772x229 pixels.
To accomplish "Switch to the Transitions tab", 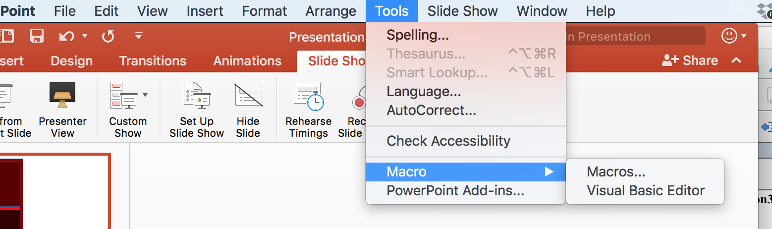I will pos(152,61).
